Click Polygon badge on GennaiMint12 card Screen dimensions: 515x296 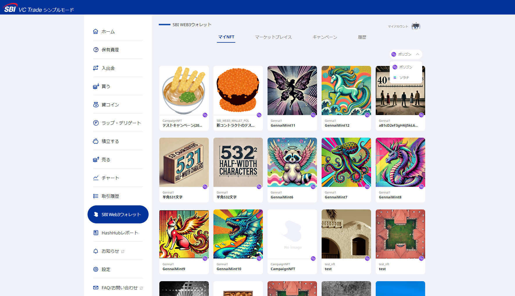point(367,115)
